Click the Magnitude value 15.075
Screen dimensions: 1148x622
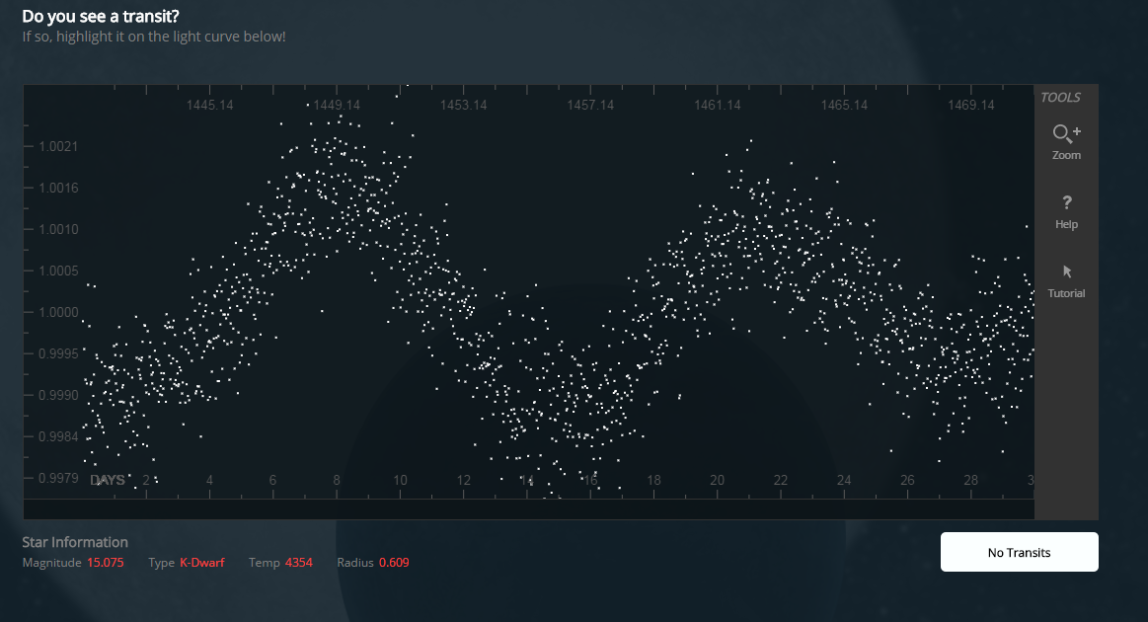click(106, 563)
